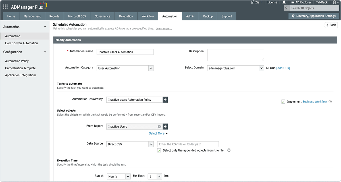
Task: Click the gear icon in Directory/Application Settings
Action: [x=293, y=16]
